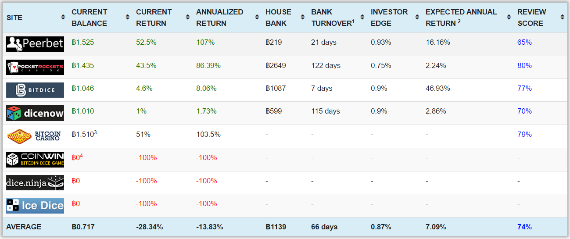570x239 pixels.
Task: Select BitDice turnover 7 days
Action: coord(322,89)
